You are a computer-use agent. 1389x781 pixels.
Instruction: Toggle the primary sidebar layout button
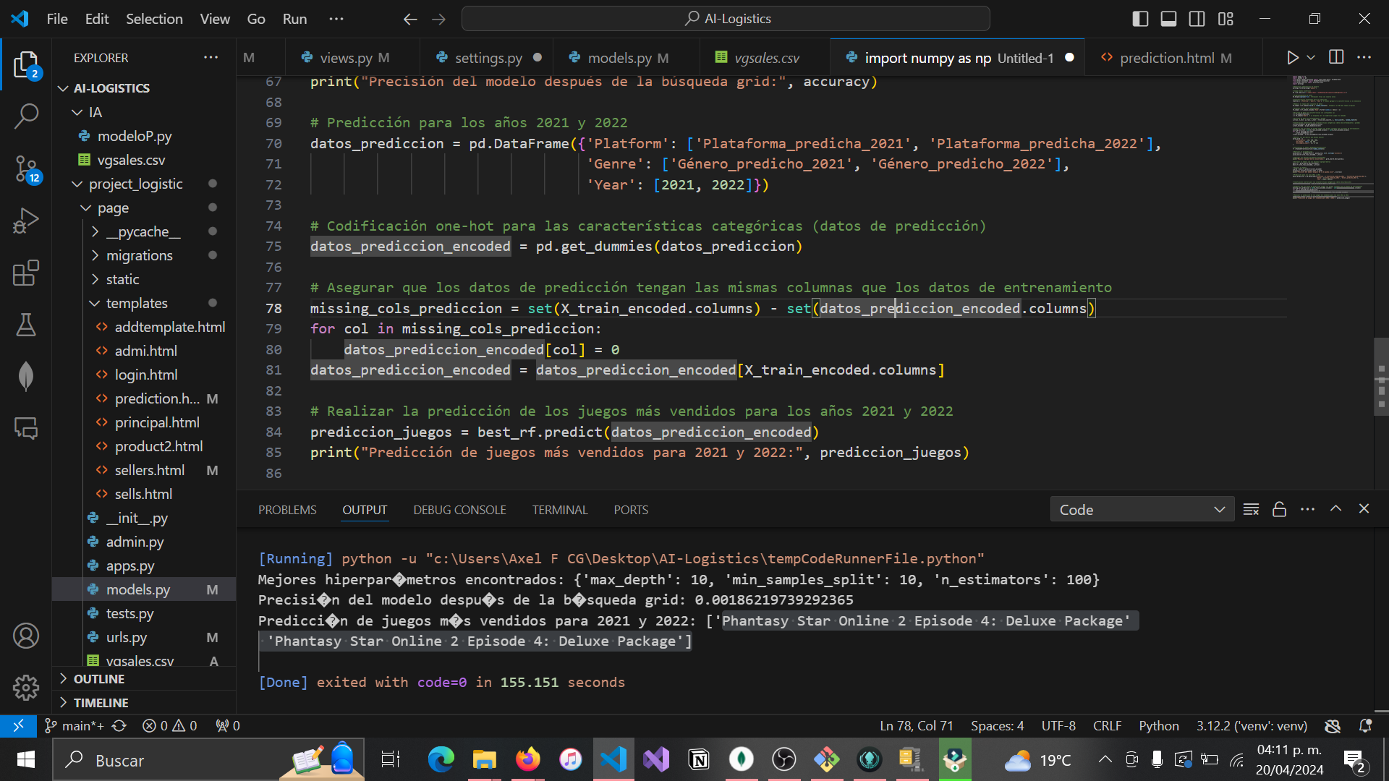pyautogui.click(x=1140, y=19)
